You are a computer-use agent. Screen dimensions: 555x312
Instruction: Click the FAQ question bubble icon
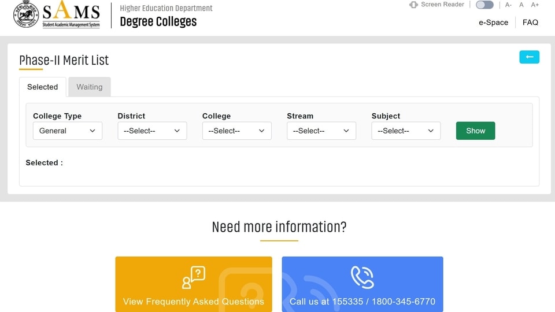coord(194,277)
